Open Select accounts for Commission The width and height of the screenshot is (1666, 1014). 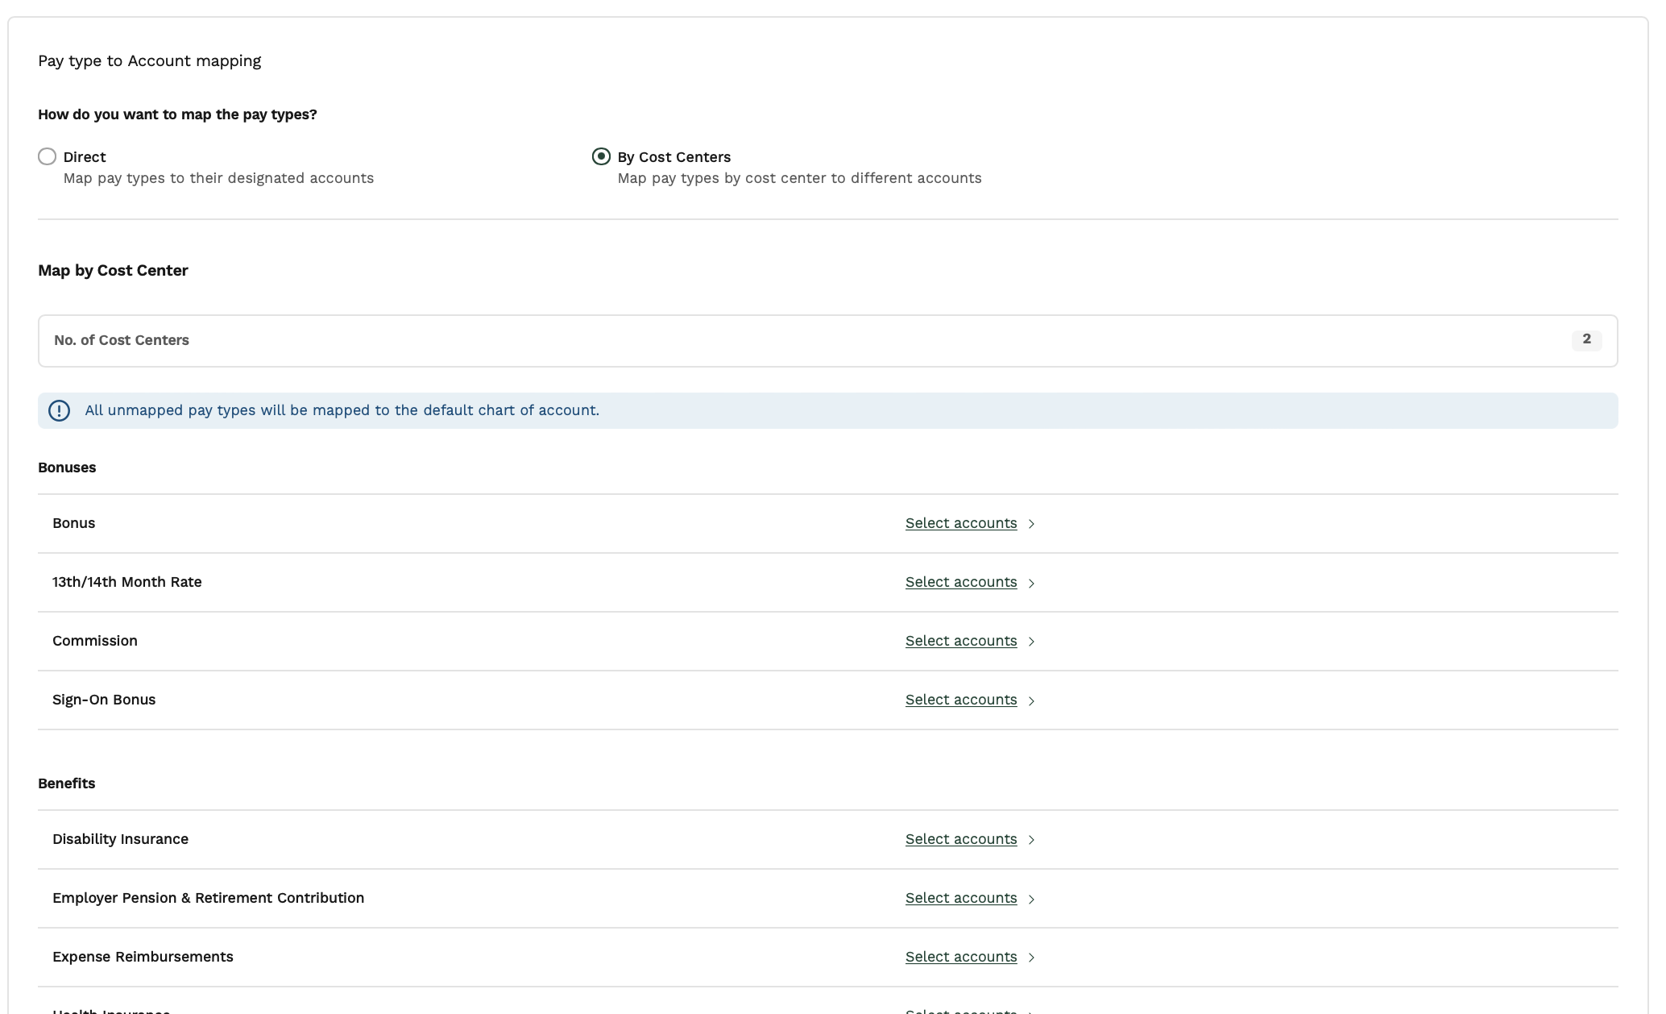[960, 641]
